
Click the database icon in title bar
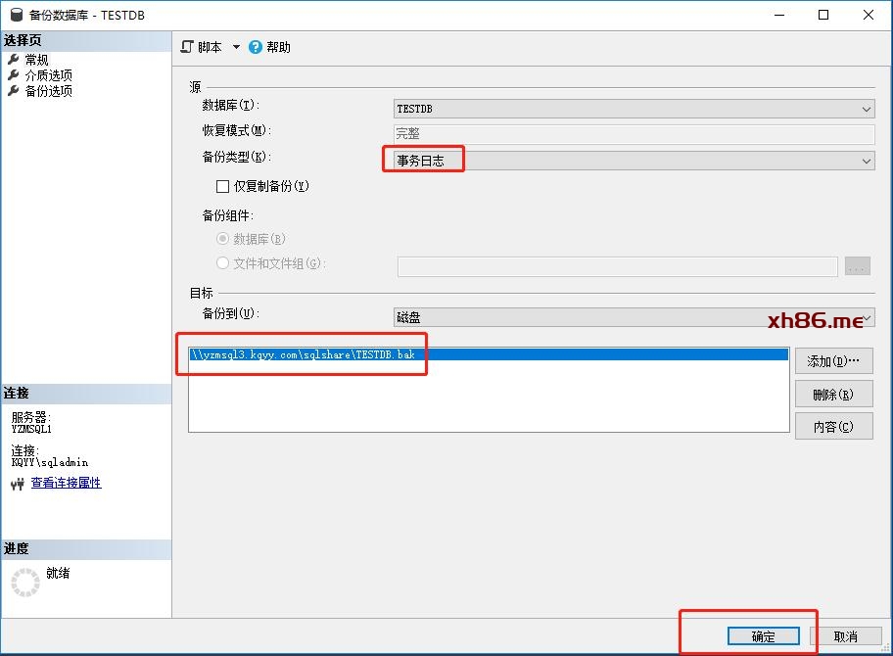(16, 15)
